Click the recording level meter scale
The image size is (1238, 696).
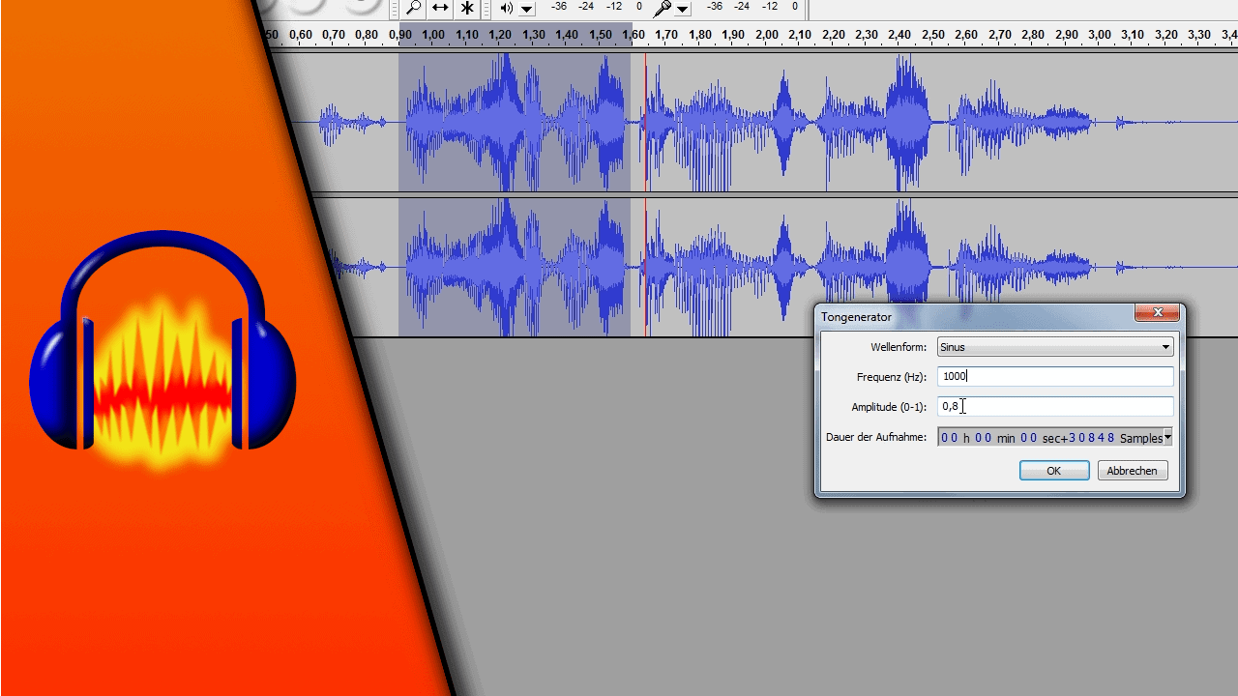pos(753,8)
